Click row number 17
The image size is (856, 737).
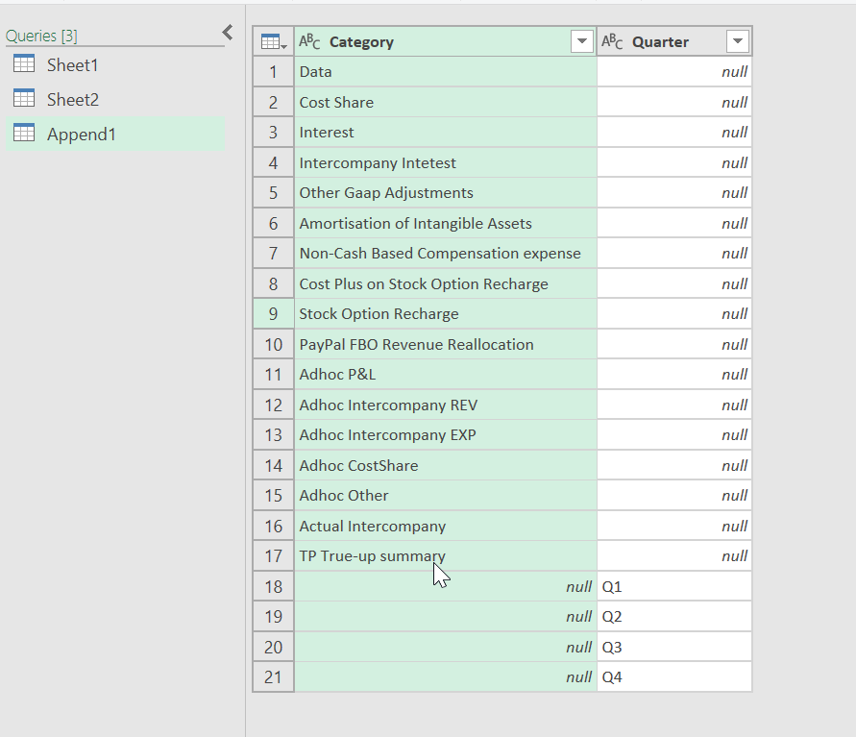coord(273,555)
